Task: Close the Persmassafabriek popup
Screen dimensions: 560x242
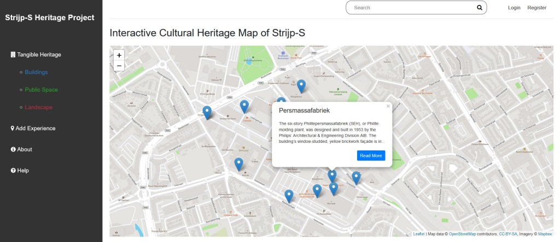Action: pyautogui.click(x=388, y=106)
